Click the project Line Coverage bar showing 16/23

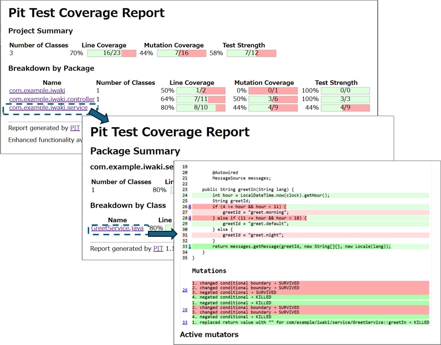tap(111, 53)
